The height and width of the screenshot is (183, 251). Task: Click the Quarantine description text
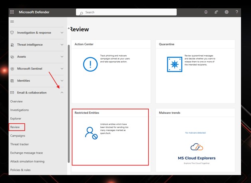[x=200, y=60]
